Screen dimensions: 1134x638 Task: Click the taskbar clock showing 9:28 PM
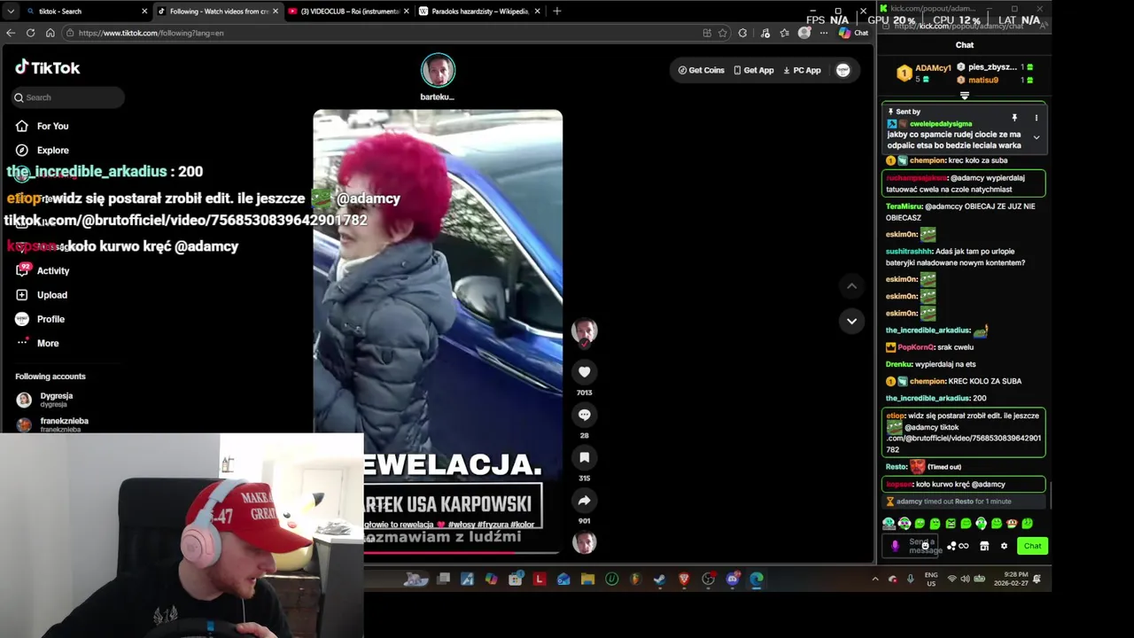(1009, 579)
